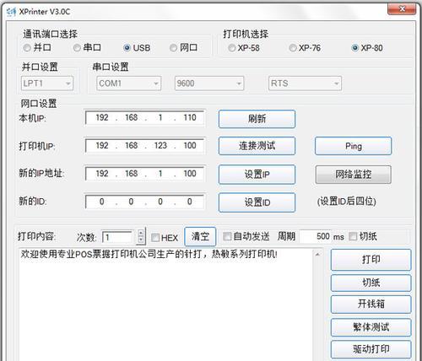Viewport: 422px width, 361px height.
Task: Click the (设置ID后四位) hint text
Action: pos(346,202)
